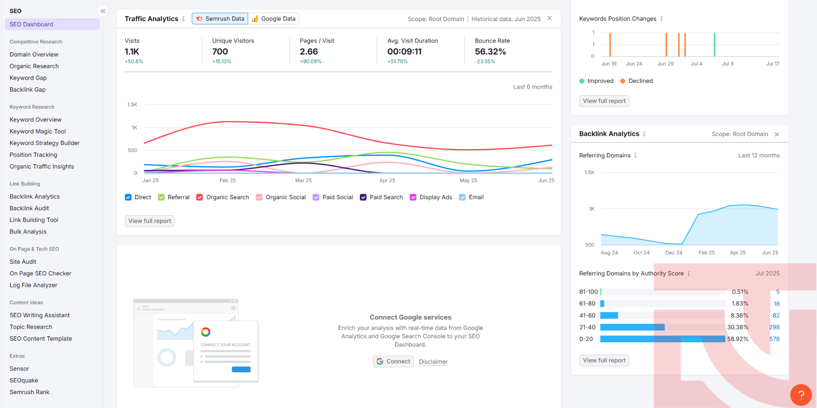Click the 81-100 authority score count 5
Image resolution: width=817 pixels, height=408 pixels.
click(x=778, y=292)
